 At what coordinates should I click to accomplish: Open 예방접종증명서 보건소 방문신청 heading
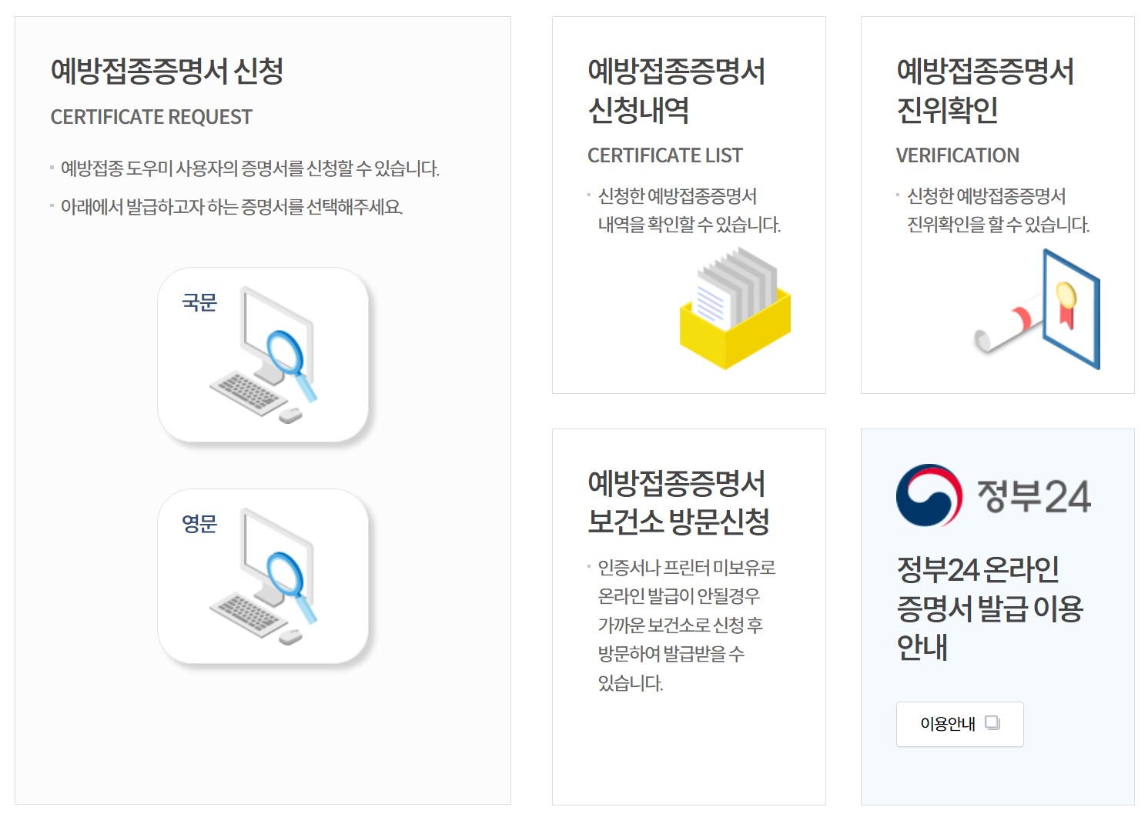678,502
